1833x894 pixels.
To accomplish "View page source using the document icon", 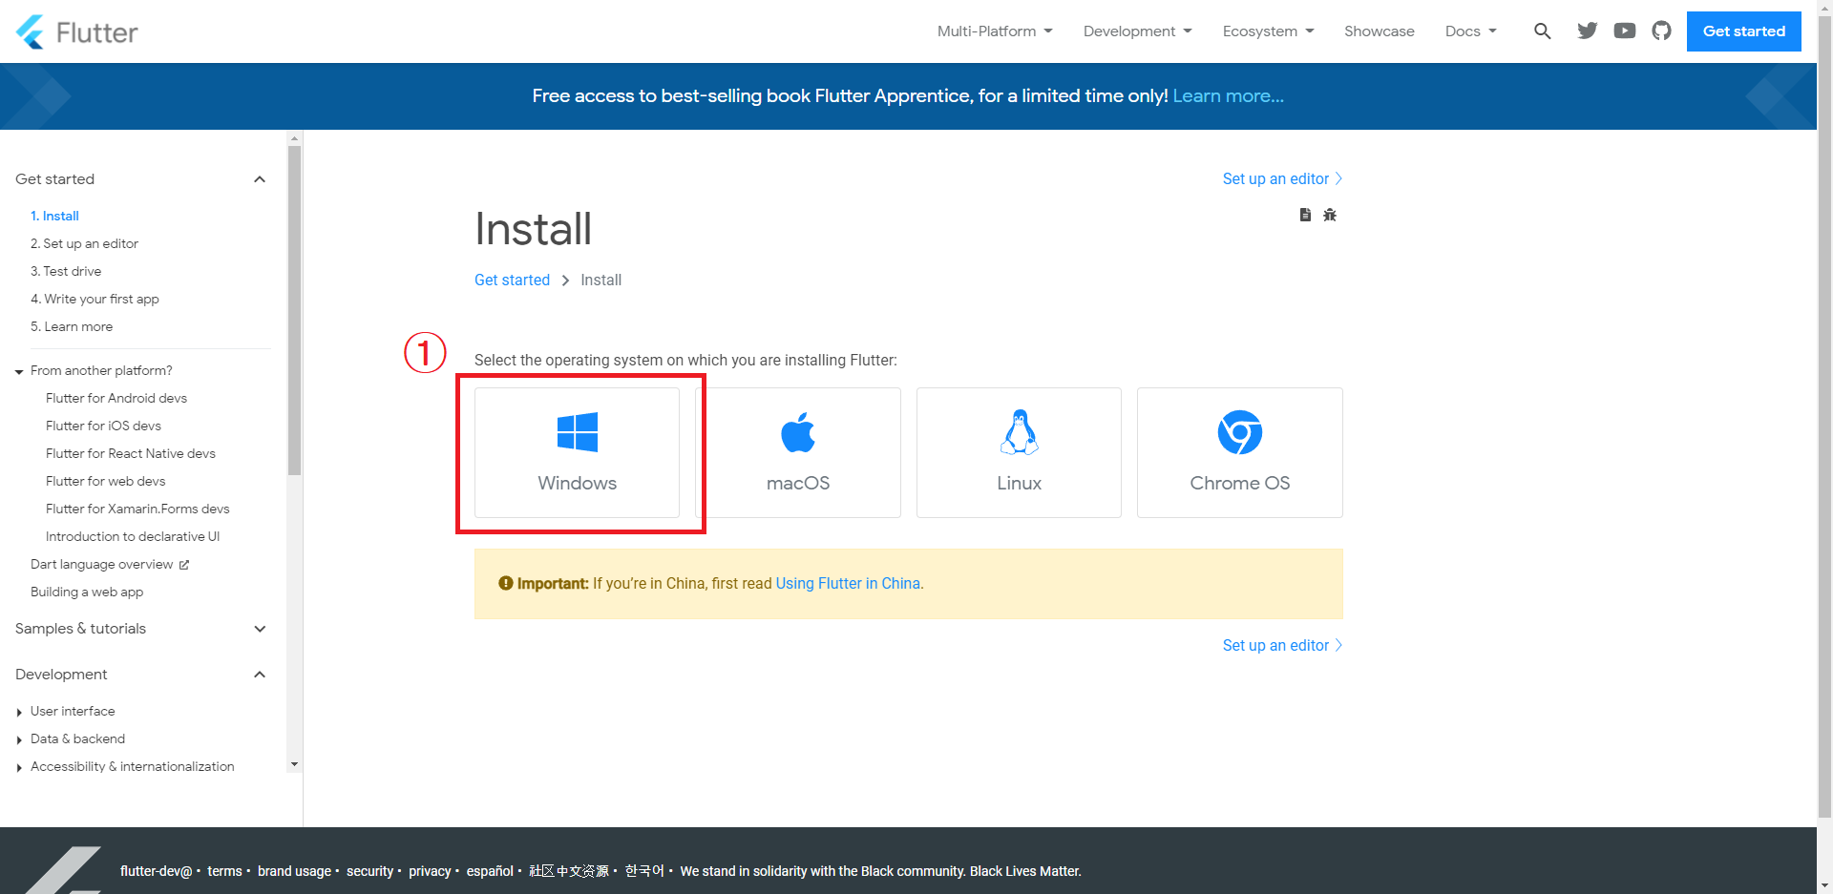I will tap(1305, 215).
